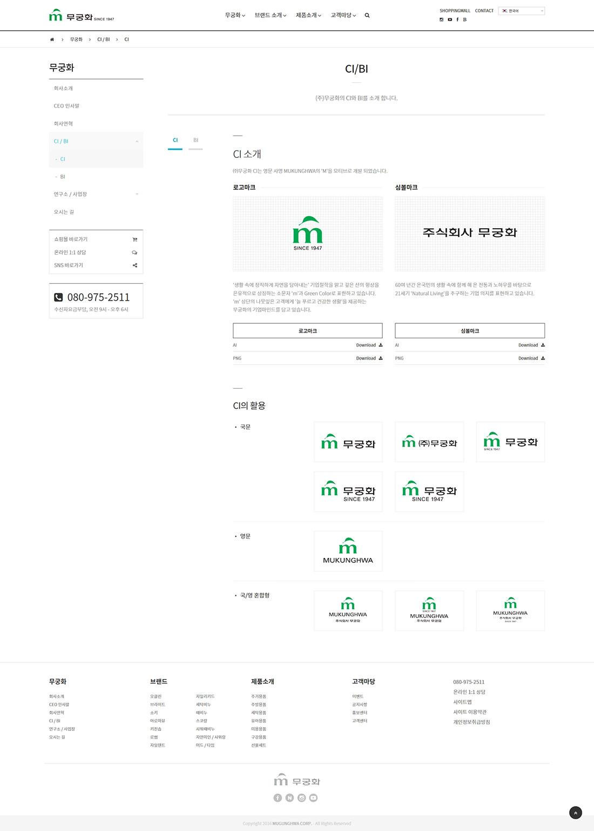
Task: Click the SHOPPINGMALL link
Action: pos(455,11)
